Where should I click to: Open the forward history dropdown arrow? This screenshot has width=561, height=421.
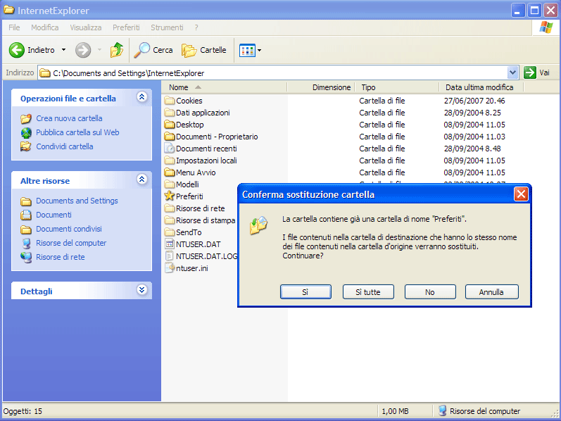[99, 50]
